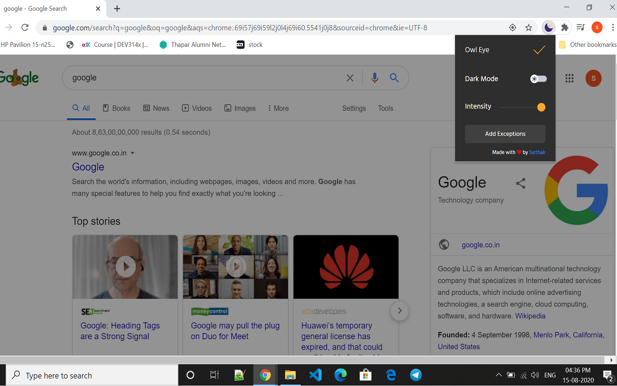
Task: Switch to the Images search tab
Action: 240,108
